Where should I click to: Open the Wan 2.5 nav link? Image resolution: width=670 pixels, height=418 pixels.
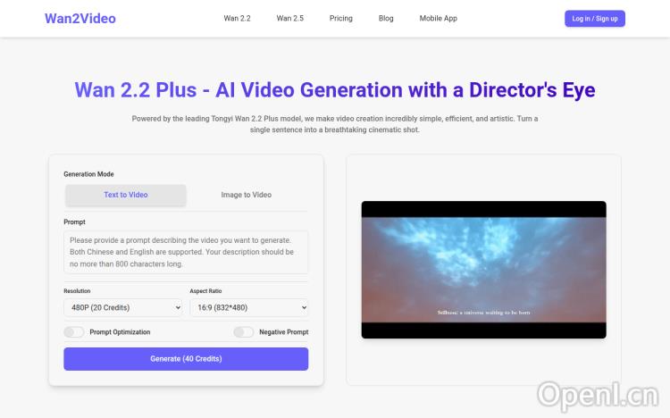[x=289, y=19]
